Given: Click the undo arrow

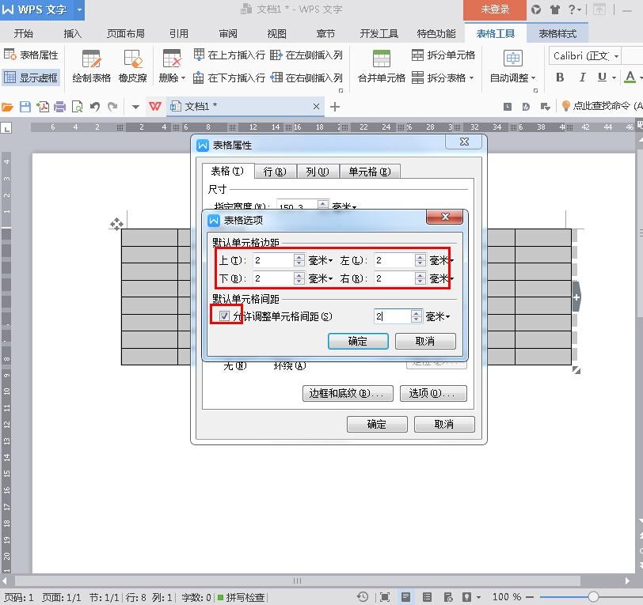Looking at the screenshot, I should pos(95,107).
